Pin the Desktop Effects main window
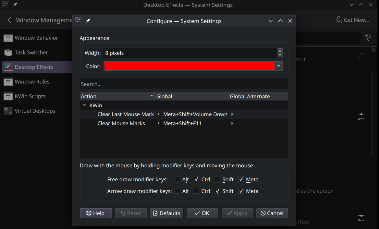379x229 pixels. (15, 5)
